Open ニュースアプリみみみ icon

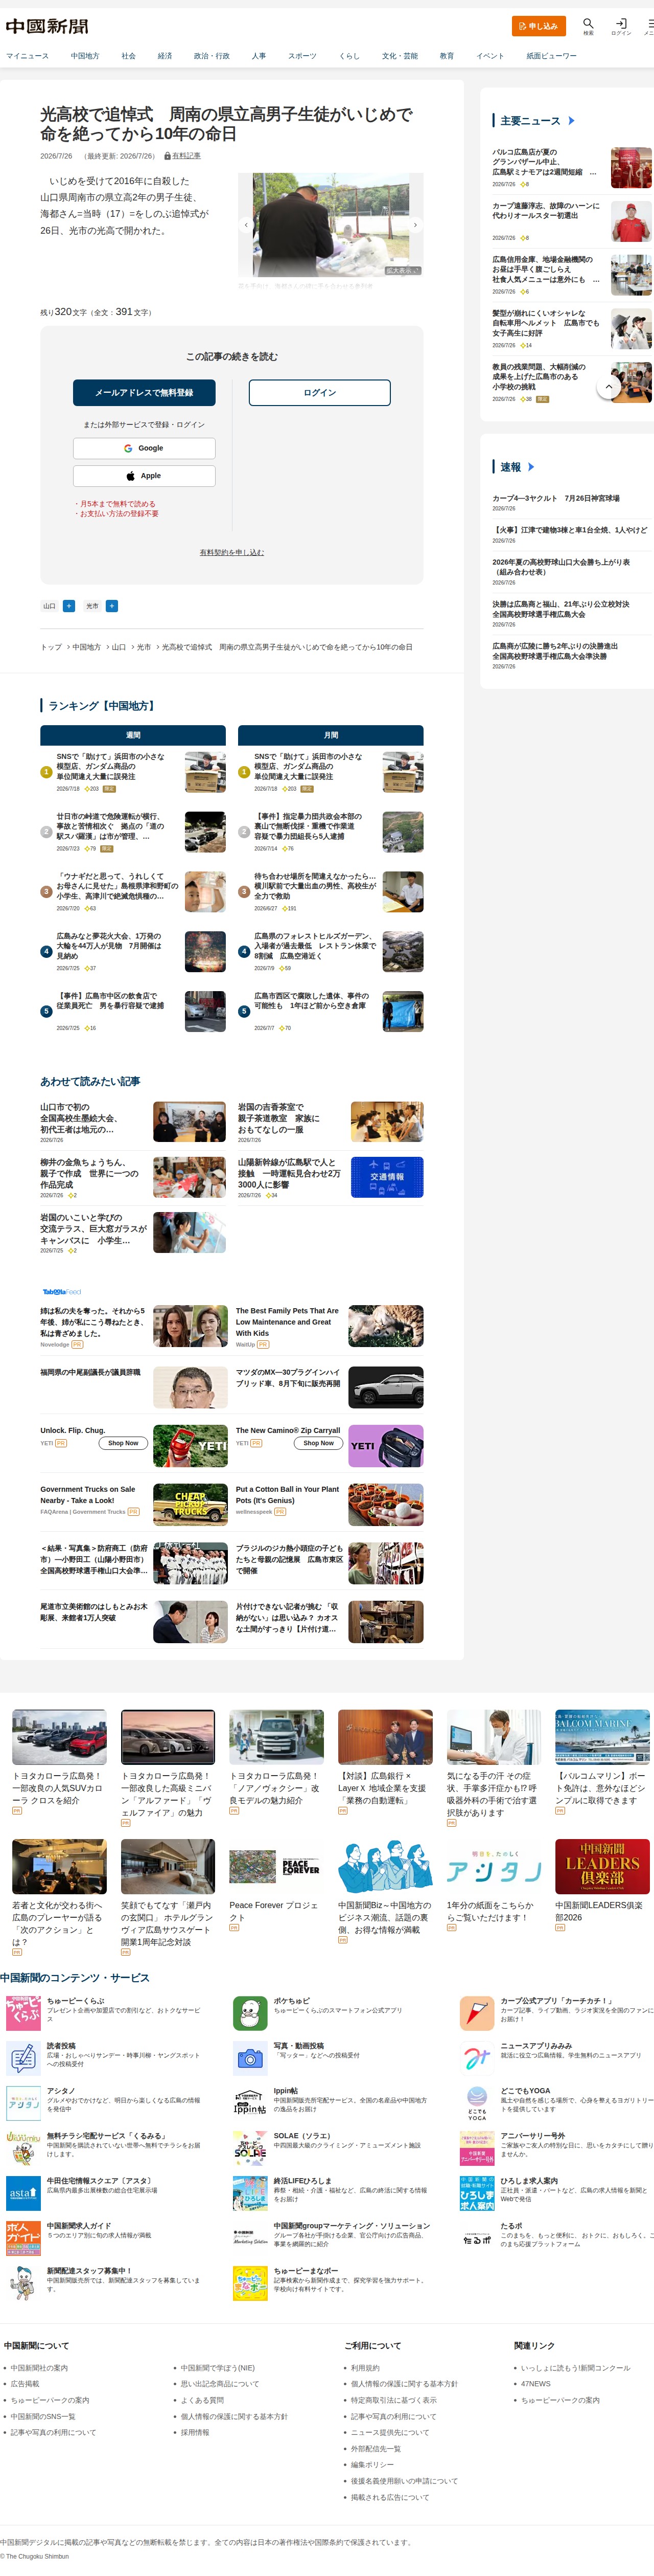[x=476, y=2058]
